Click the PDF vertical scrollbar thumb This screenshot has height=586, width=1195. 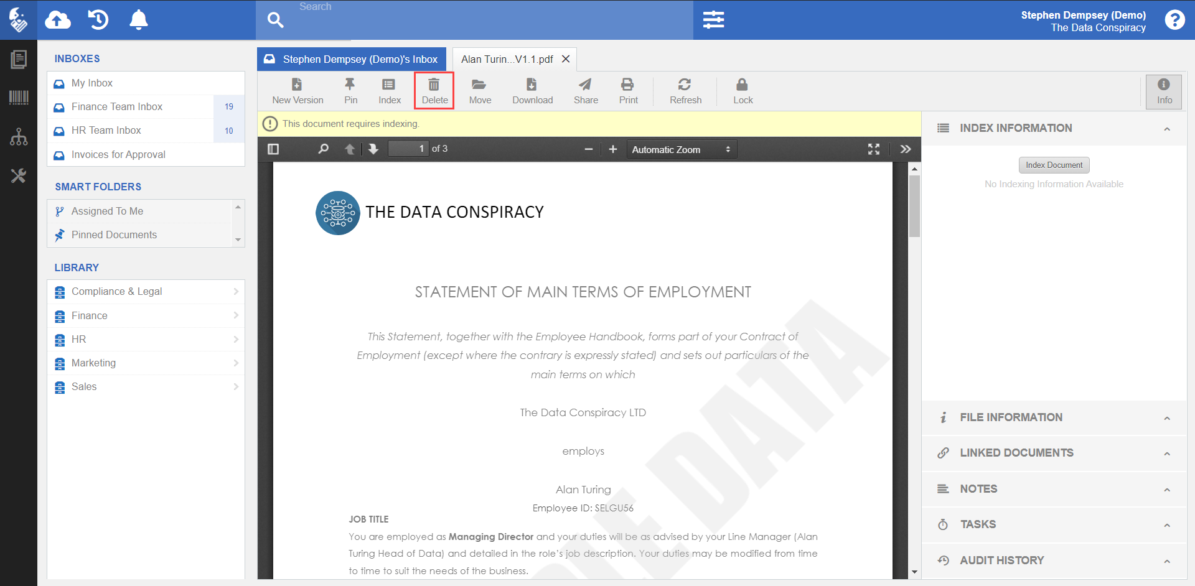tap(914, 206)
